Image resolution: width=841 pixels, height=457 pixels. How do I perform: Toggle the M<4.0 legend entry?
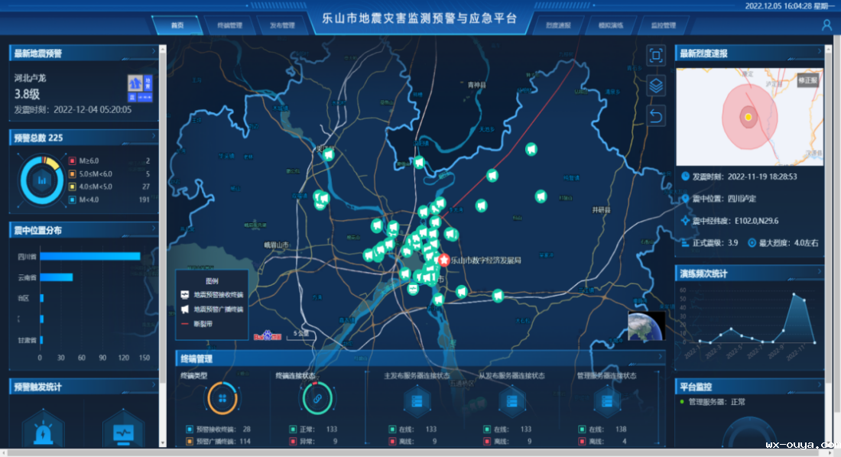click(84, 199)
